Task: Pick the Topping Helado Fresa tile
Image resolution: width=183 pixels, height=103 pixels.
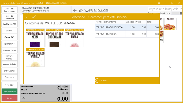Action: (x=74, y=38)
